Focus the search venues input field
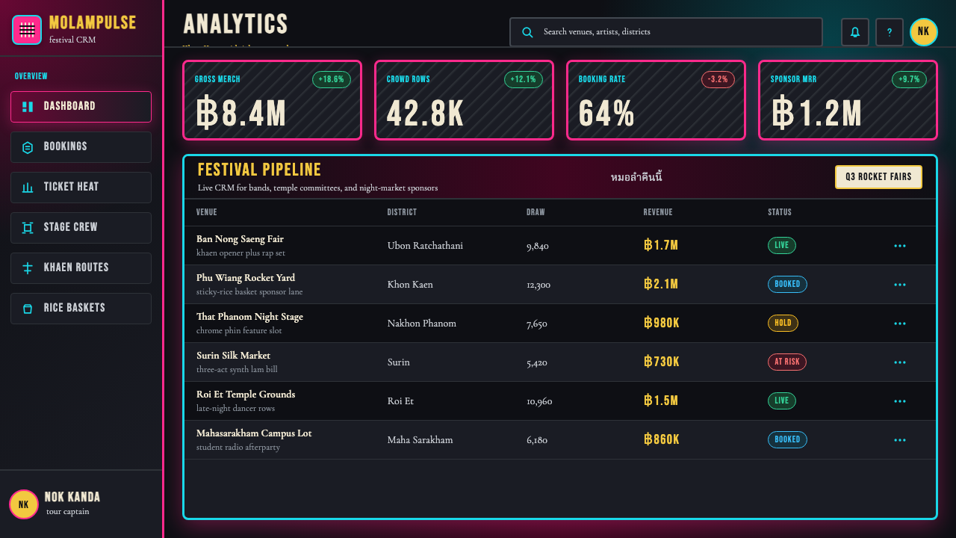956x538 pixels. 666,32
